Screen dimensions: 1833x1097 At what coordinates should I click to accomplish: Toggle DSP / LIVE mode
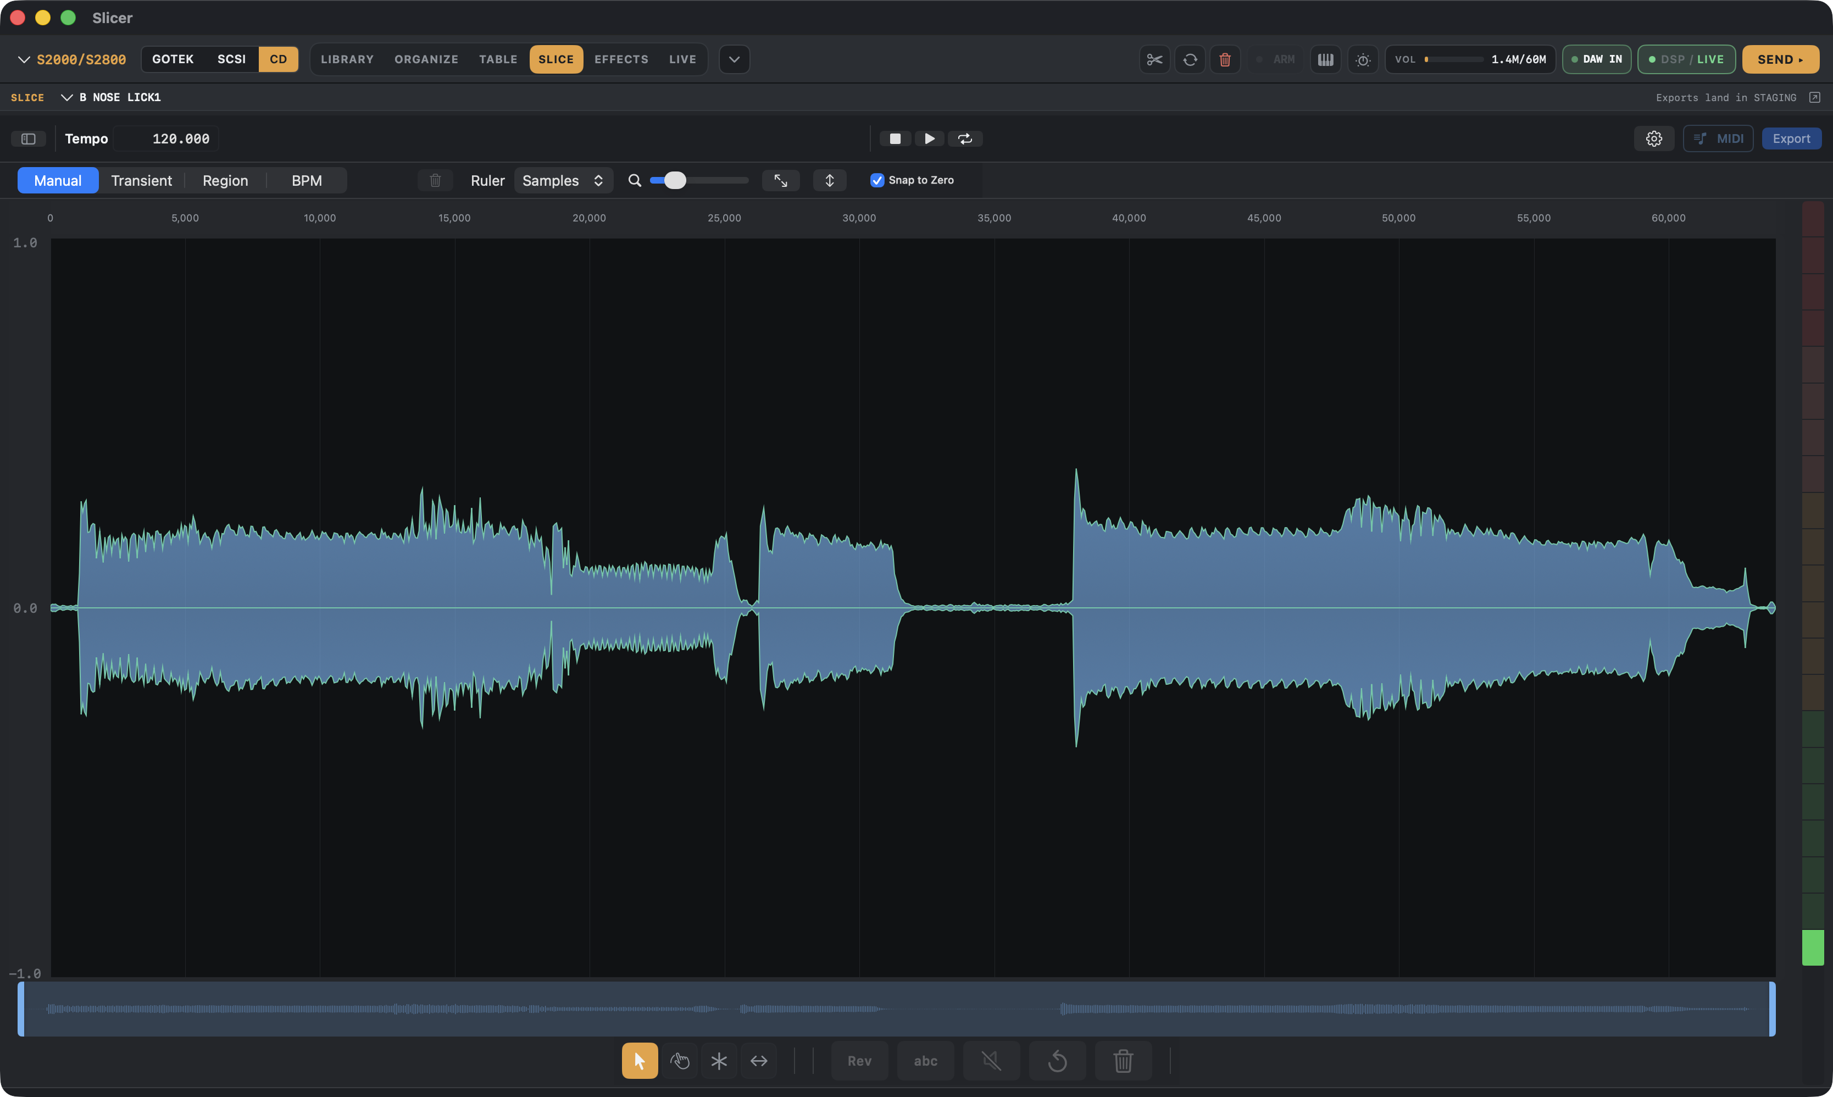(1687, 59)
